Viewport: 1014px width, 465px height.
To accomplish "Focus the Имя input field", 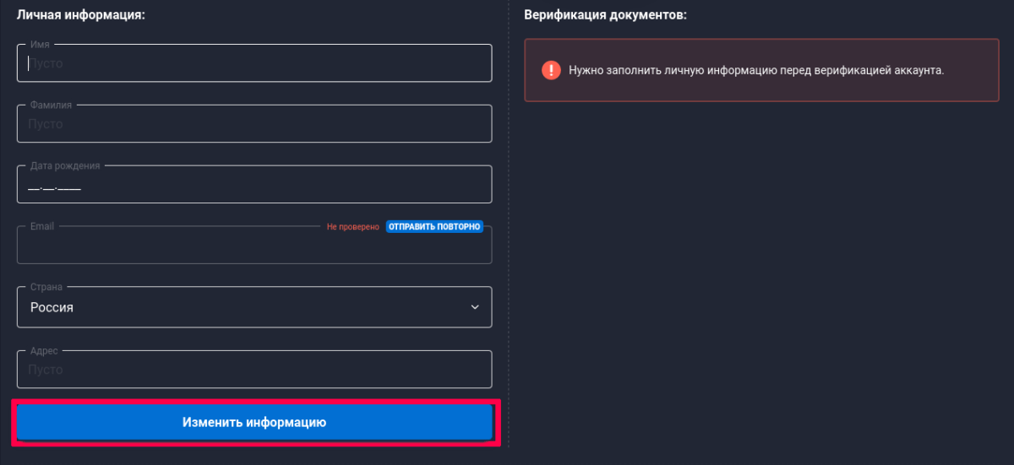I will (253, 64).
